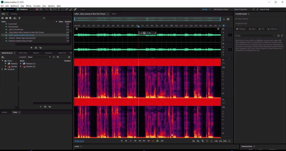Open the Contents Drives dropdown
This screenshot has height=151, width=286.
tap(39, 57)
